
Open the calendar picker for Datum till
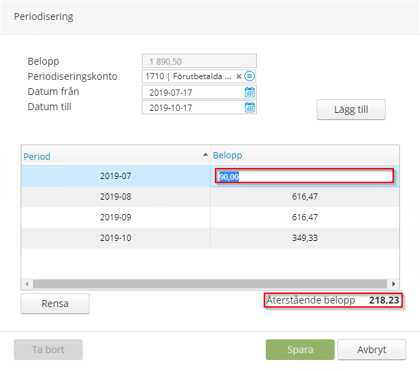click(x=250, y=107)
